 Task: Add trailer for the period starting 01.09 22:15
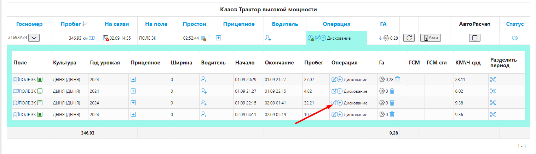tap(133, 103)
